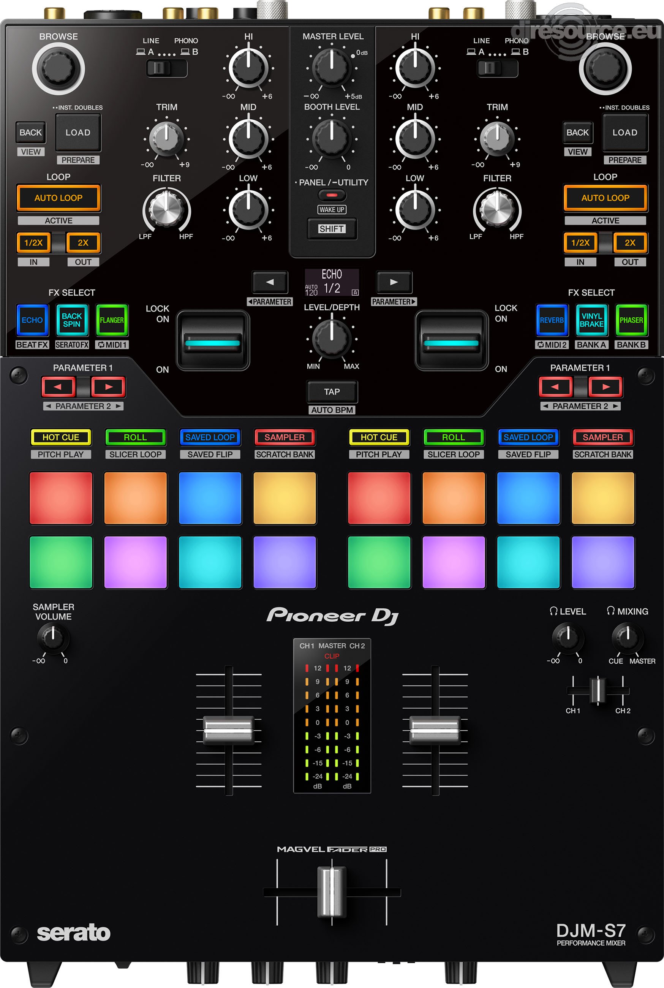The height and width of the screenshot is (988, 664).
Task: Click right deck PARAMETER 1 left red arrow
Action: point(556,386)
